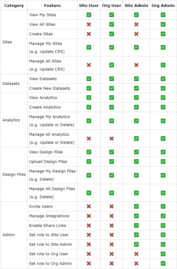Click the Site Admin column header
The height and width of the screenshot is (269, 177).
[136, 5]
